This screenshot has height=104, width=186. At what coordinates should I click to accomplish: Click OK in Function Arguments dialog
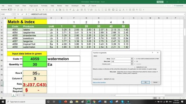(x=145, y=82)
